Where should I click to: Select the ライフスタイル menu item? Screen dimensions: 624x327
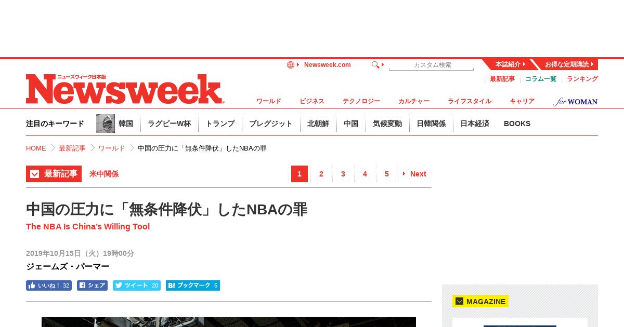(x=470, y=101)
